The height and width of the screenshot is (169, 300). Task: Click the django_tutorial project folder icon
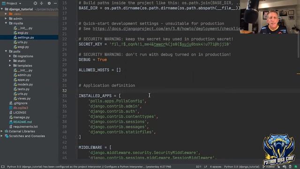click(7, 9)
